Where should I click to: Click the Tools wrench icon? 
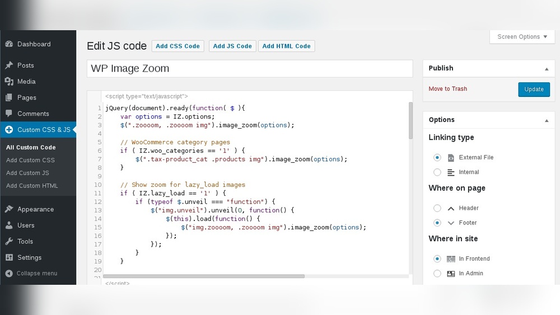point(9,241)
